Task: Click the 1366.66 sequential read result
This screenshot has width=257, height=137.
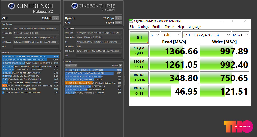Action: (x=174, y=51)
